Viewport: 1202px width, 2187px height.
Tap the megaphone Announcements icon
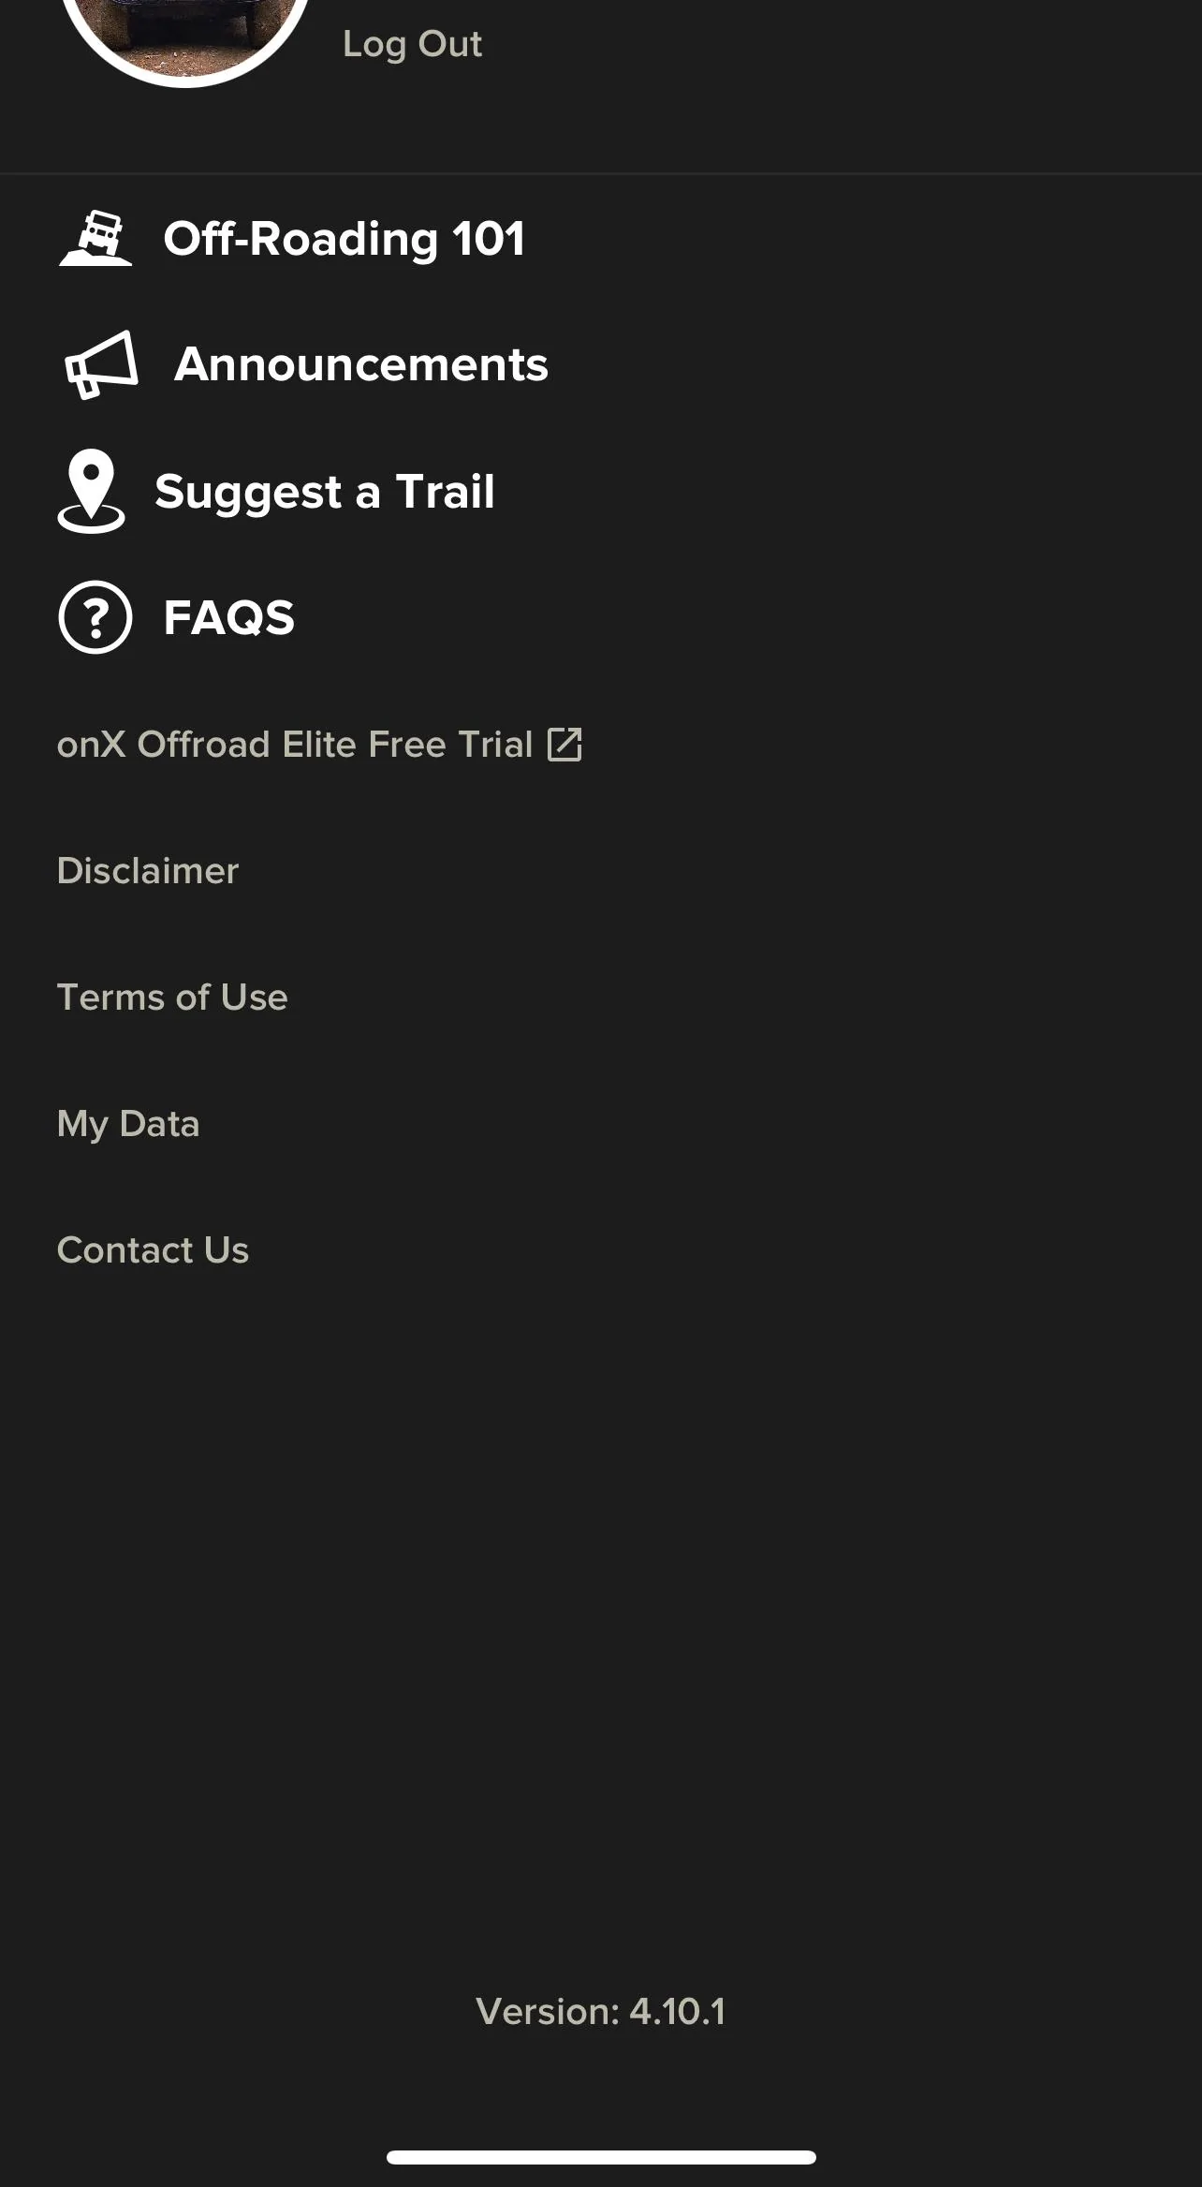(x=101, y=364)
